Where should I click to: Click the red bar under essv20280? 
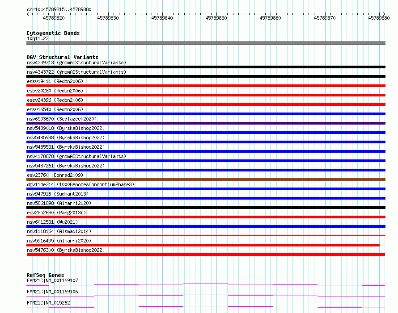[x=206, y=95]
